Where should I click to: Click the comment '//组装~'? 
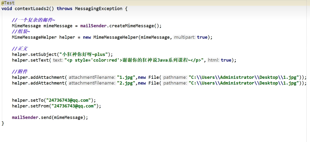(21, 31)
